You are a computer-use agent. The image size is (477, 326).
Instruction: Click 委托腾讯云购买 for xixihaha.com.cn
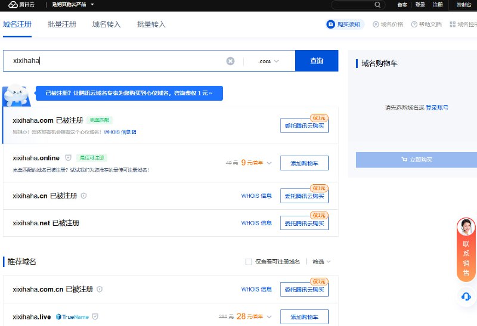[304, 290]
